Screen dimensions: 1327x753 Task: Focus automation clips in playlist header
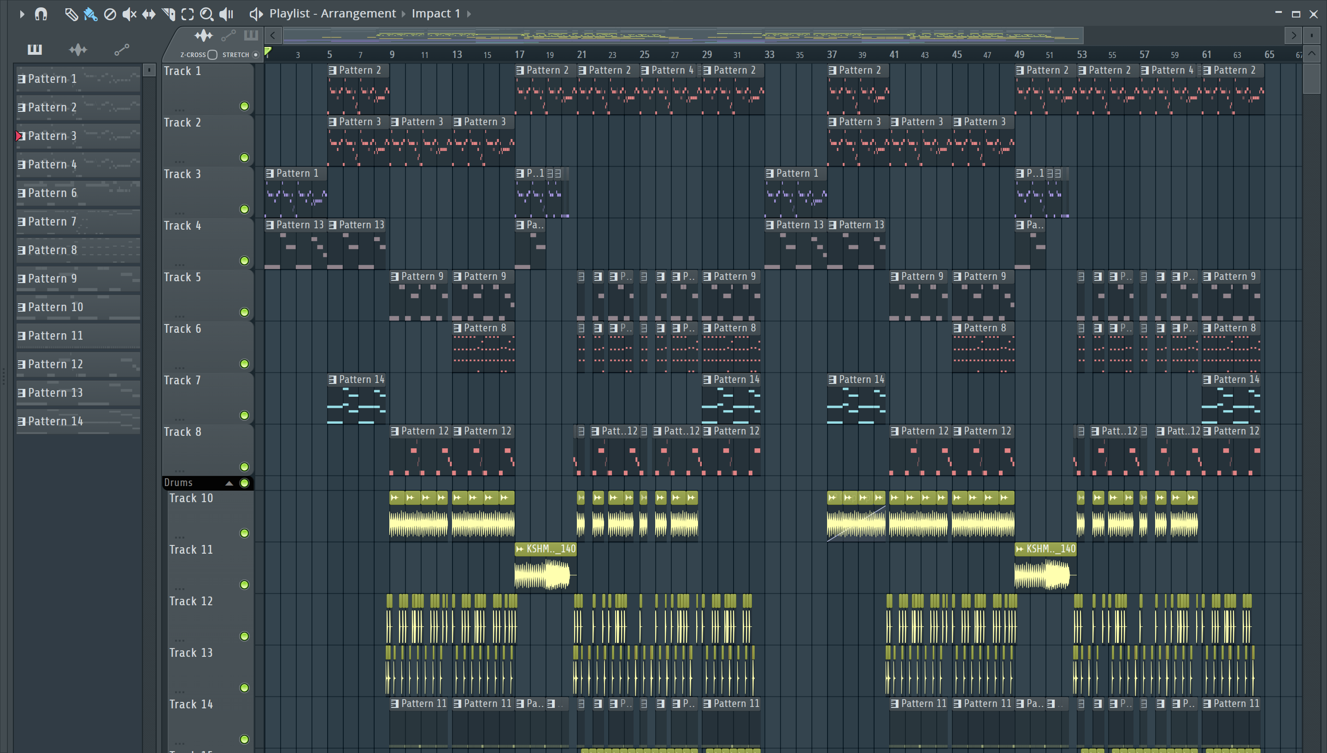point(228,36)
